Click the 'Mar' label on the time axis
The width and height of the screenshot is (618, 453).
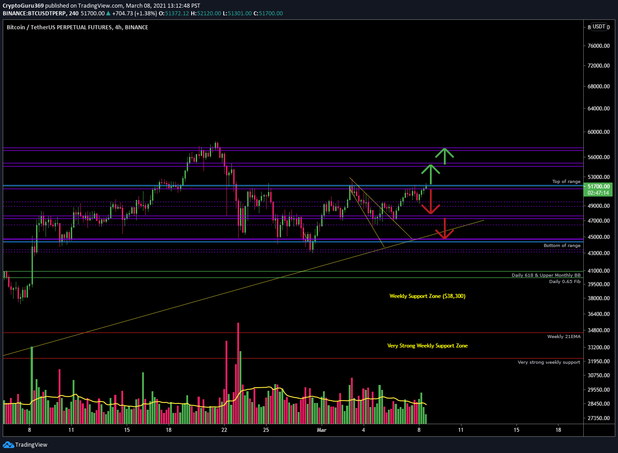pyautogui.click(x=322, y=430)
